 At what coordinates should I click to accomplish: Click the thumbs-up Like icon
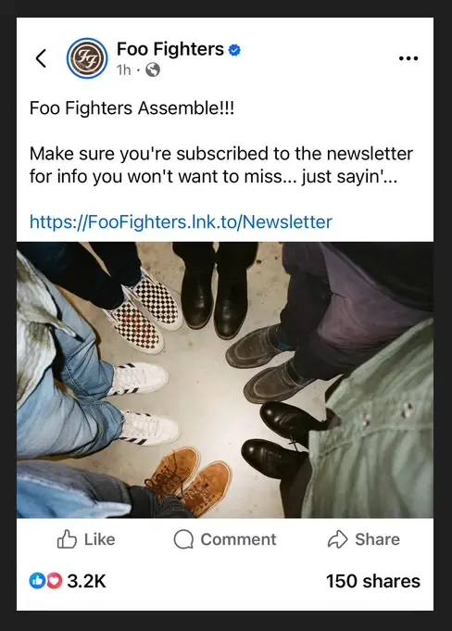[x=67, y=539]
